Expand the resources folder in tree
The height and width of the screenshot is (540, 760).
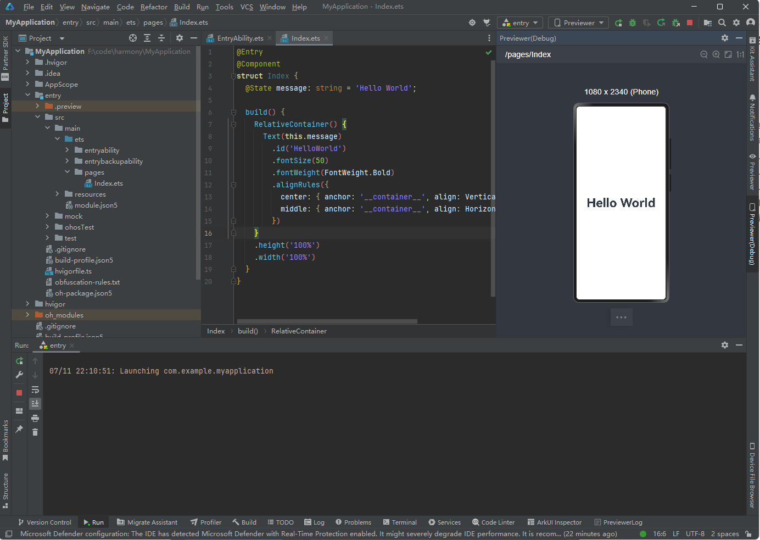coord(58,194)
